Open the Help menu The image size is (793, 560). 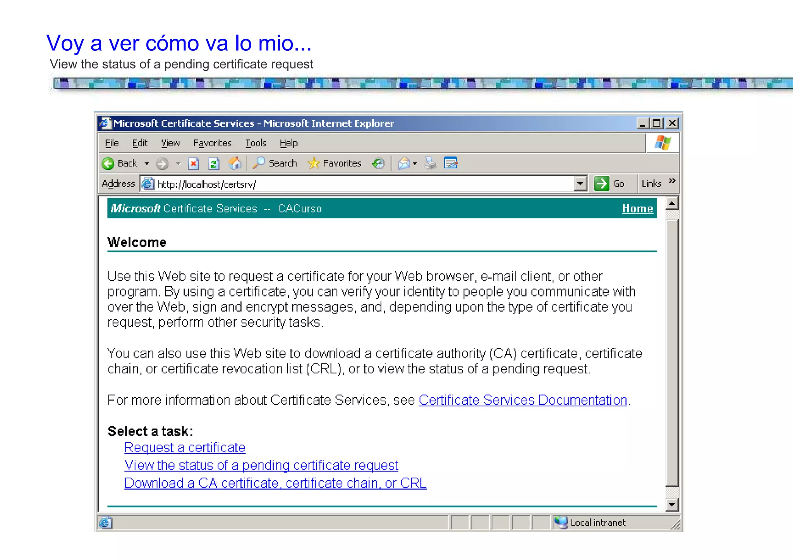(x=288, y=143)
